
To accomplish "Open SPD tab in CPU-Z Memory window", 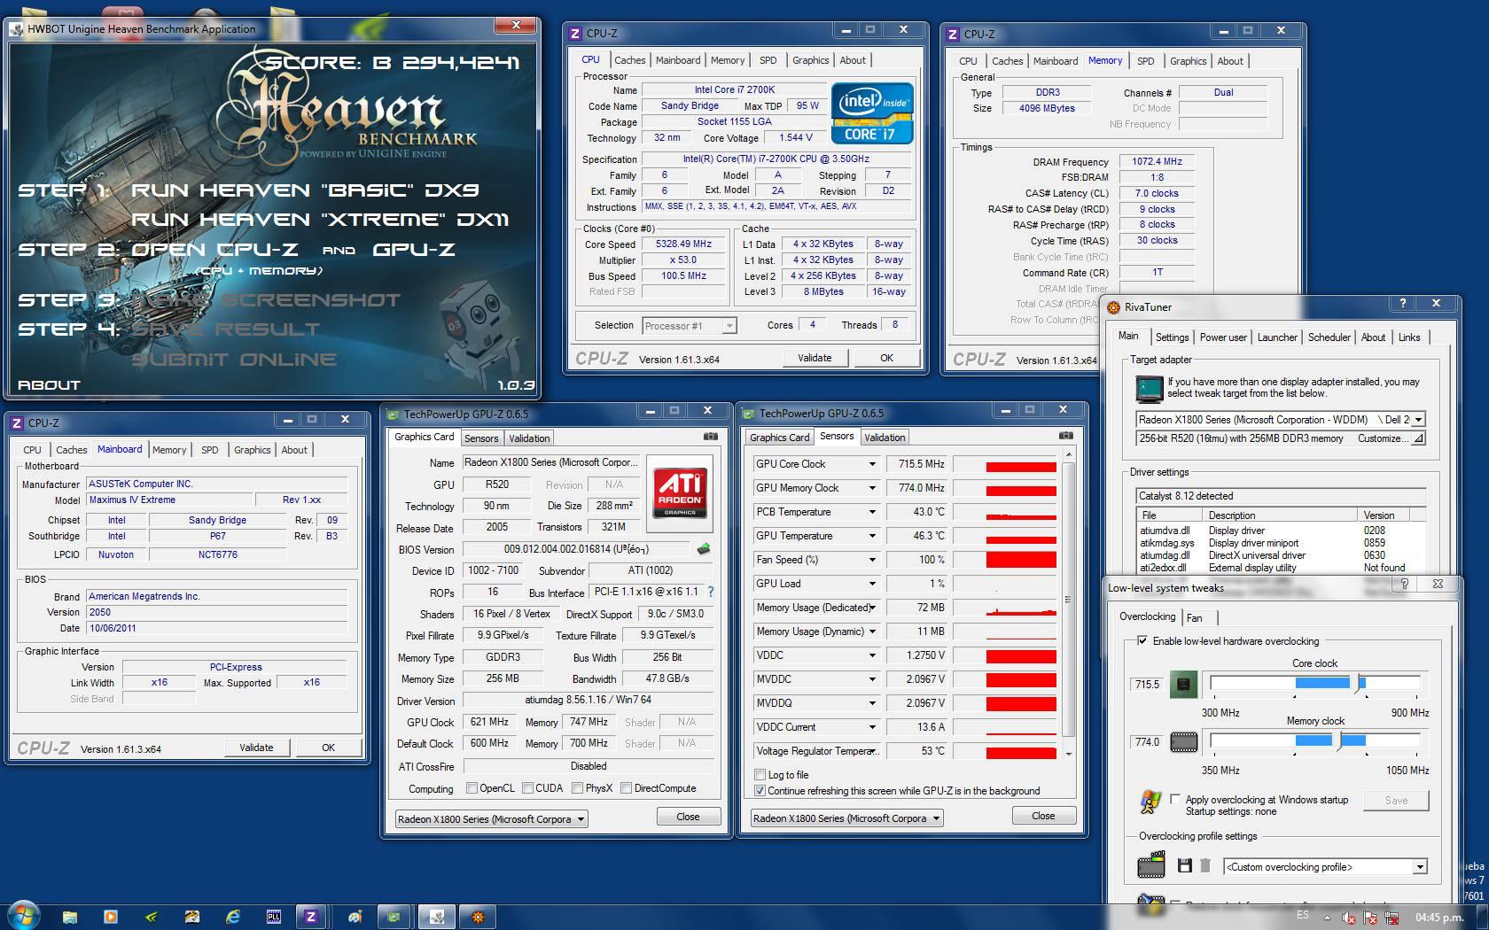I will click(1146, 61).
